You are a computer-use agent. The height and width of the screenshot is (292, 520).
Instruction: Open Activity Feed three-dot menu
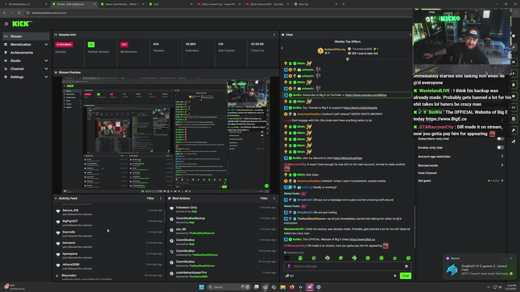[x=160, y=198]
